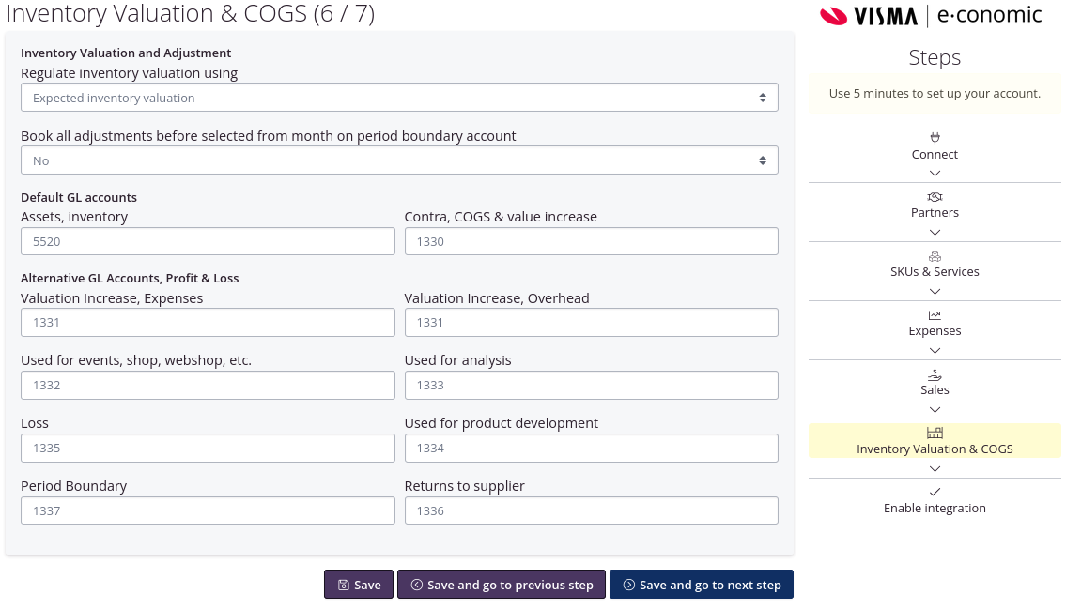The image size is (1066, 609).
Task: Click the Returns to supplier field
Action: click(591, 510)
